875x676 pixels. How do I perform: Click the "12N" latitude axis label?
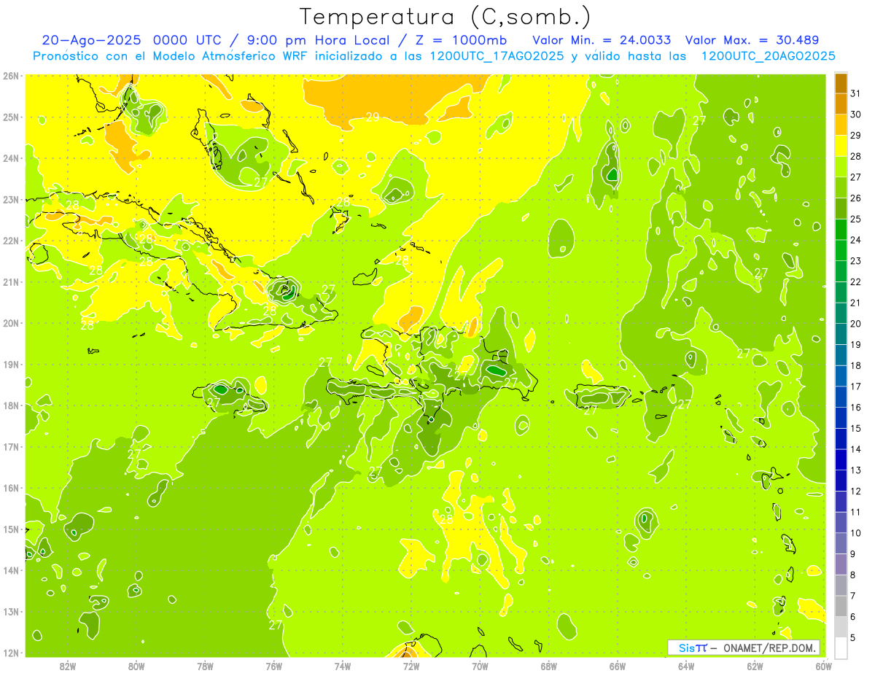(x=11, y=653)
